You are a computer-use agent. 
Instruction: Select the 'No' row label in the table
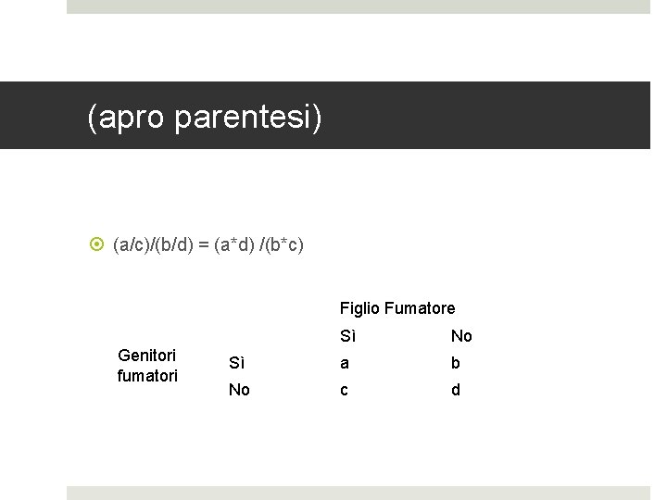[239, 390]
